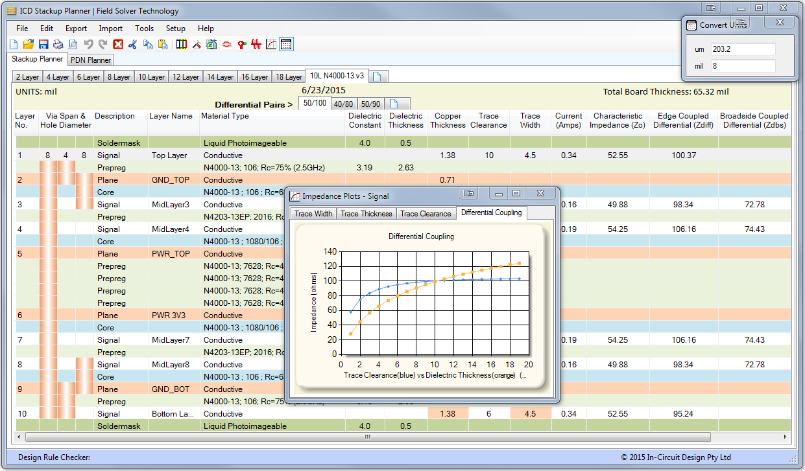Image resolution: width=805 pixels, height=471 pixels.
Task: Copy selection with toolbar copy icon
Action: click(148, 45)
